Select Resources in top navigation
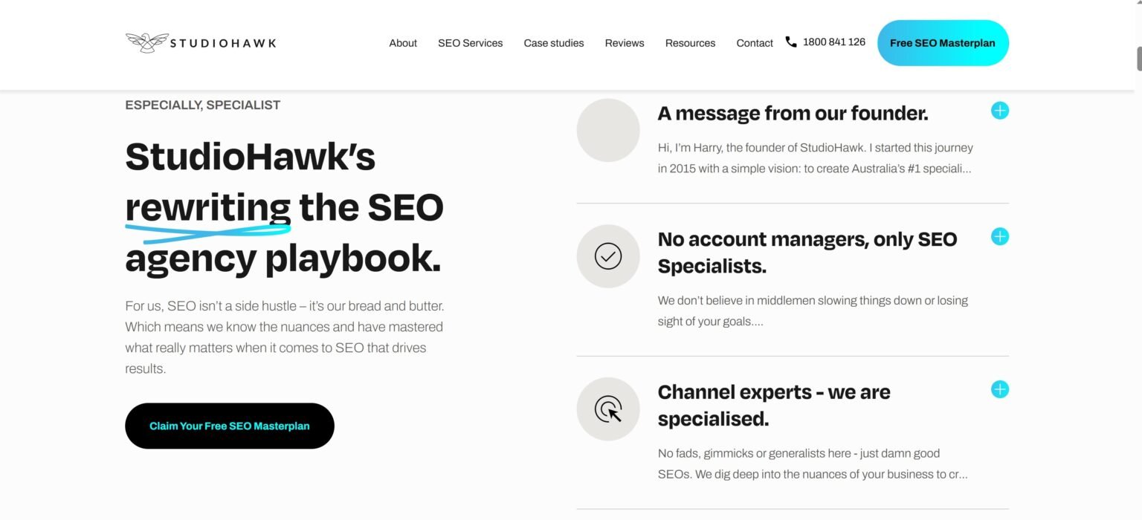This screenshot has width=1142, height=520. click(690, 43)
